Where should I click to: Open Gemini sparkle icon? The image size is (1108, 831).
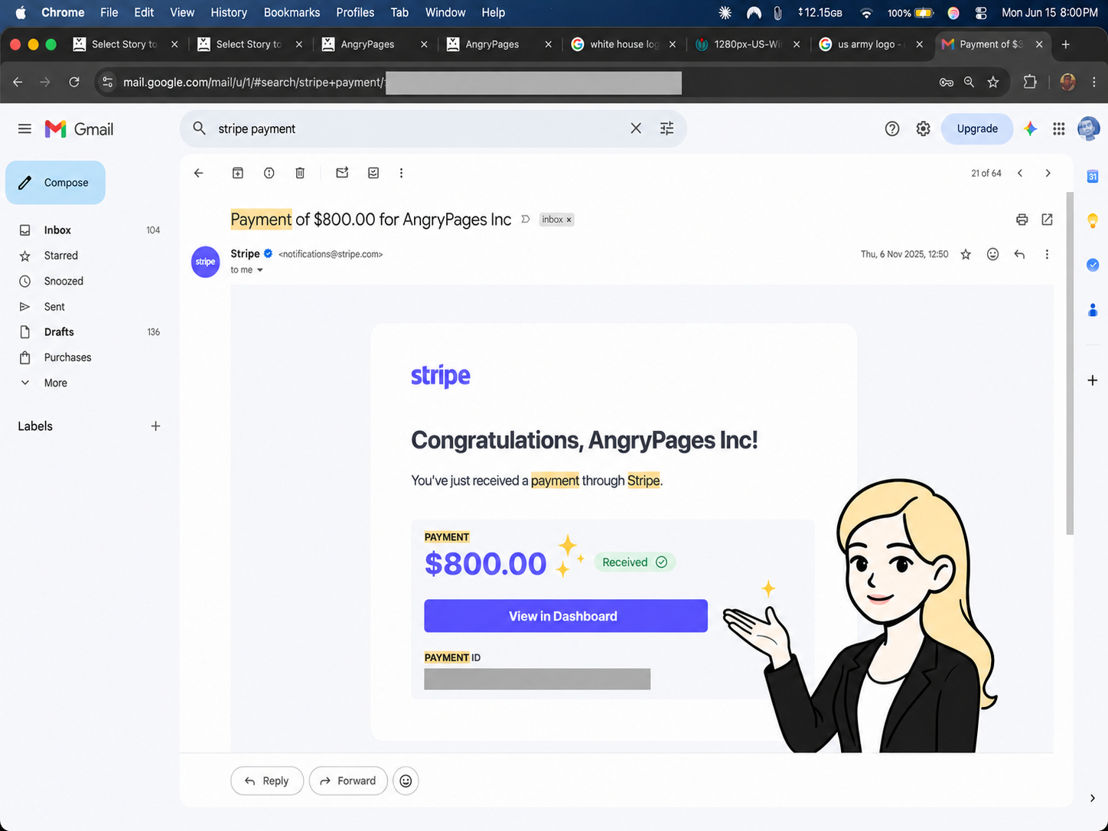[1031, 129]
